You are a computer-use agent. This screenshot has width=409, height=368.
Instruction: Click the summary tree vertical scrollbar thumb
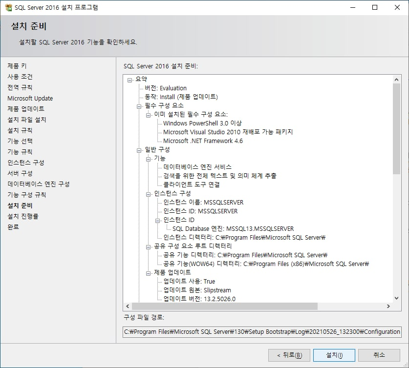(396, 129)
